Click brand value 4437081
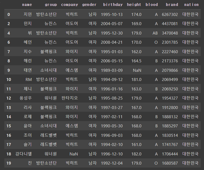 coord(170,24)
